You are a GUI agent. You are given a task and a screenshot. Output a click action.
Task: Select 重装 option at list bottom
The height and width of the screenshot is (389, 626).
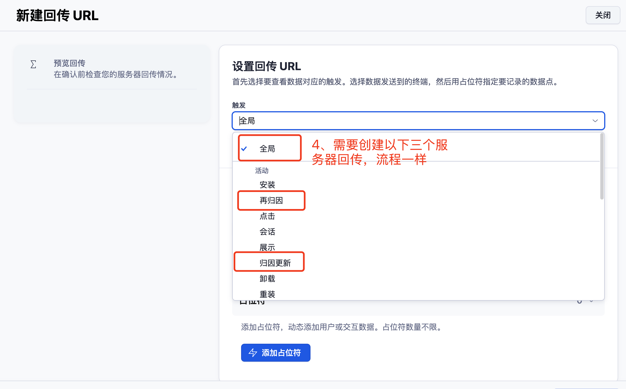(267, 294)
